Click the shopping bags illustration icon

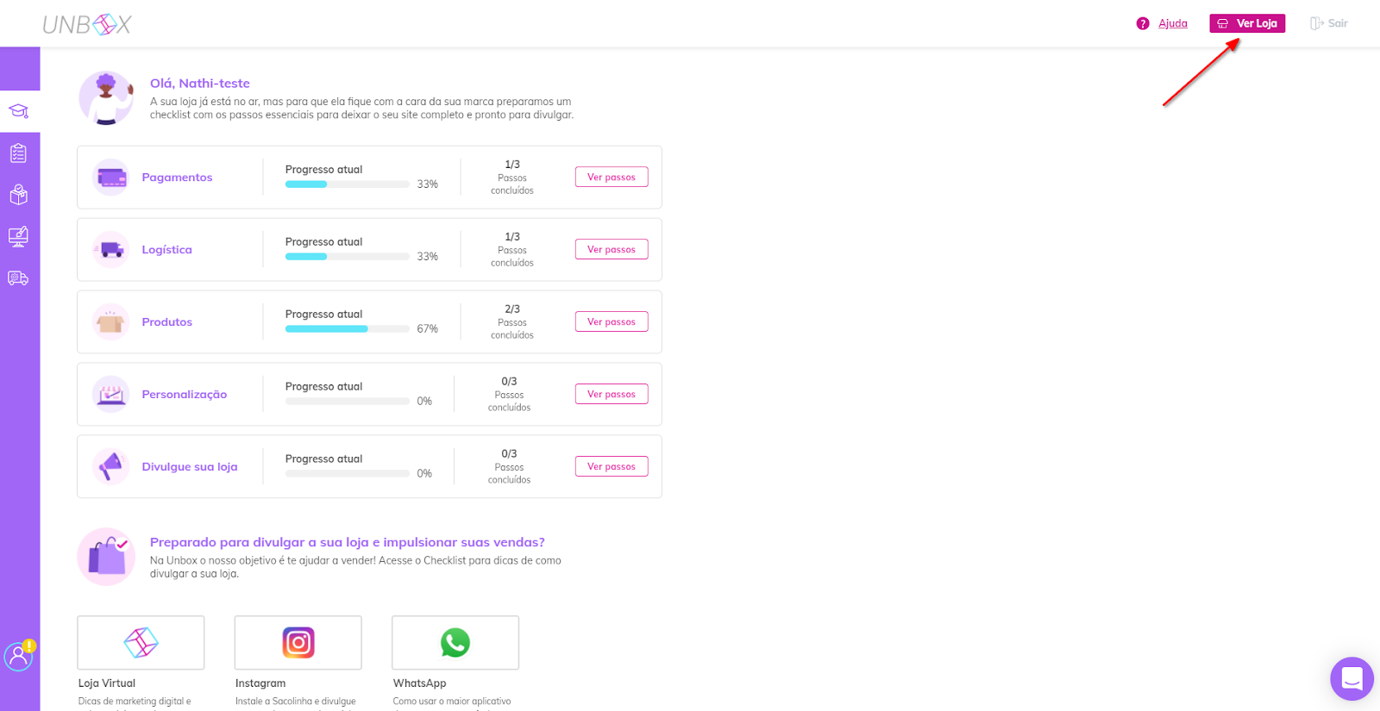pos(106,557)
